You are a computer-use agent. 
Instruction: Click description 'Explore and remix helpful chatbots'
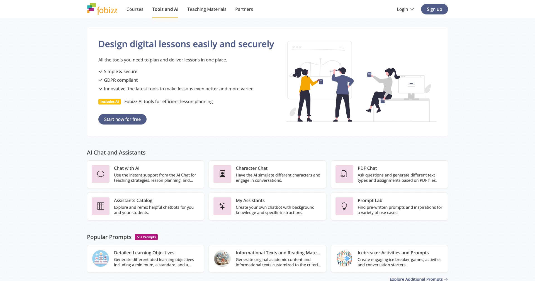point(154,210)
